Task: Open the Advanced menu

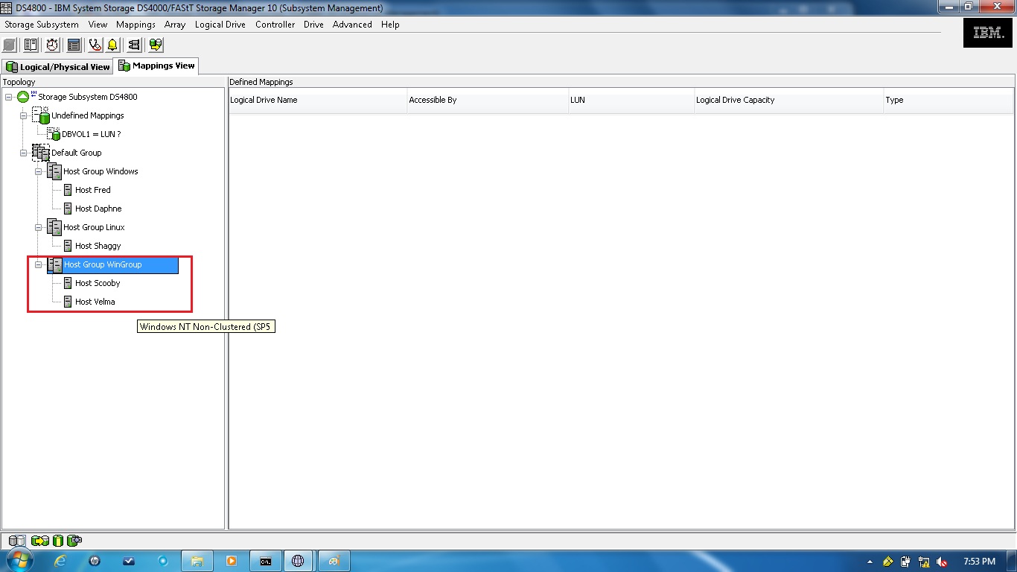Action: [x=351, y=25]
